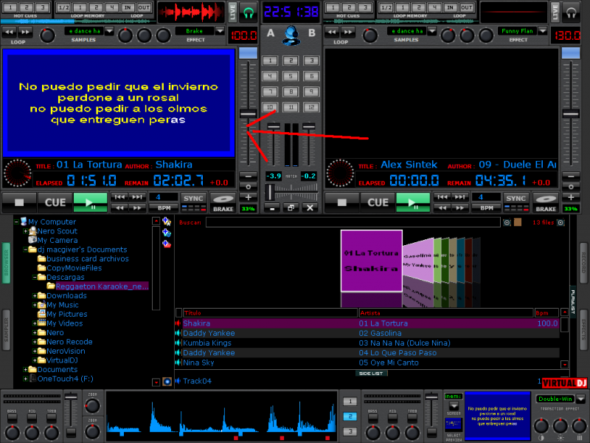This screenshot has height=443, width=590.
Task: Open Double-Win transition effect dropdown
Action: (581, 399)
